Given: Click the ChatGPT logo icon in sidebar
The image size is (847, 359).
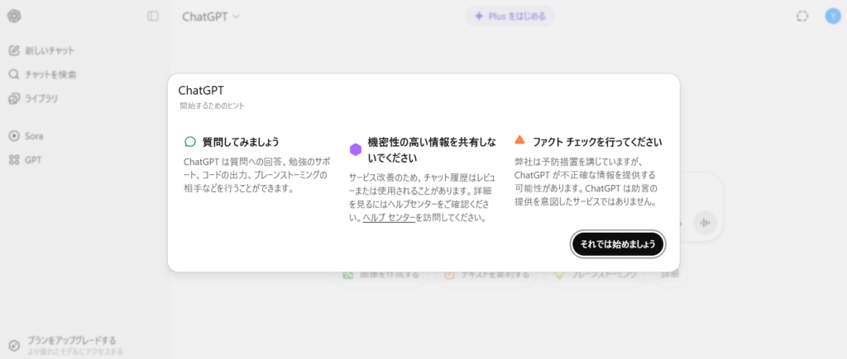Looking at the screenshot, I should pos(14,17).
